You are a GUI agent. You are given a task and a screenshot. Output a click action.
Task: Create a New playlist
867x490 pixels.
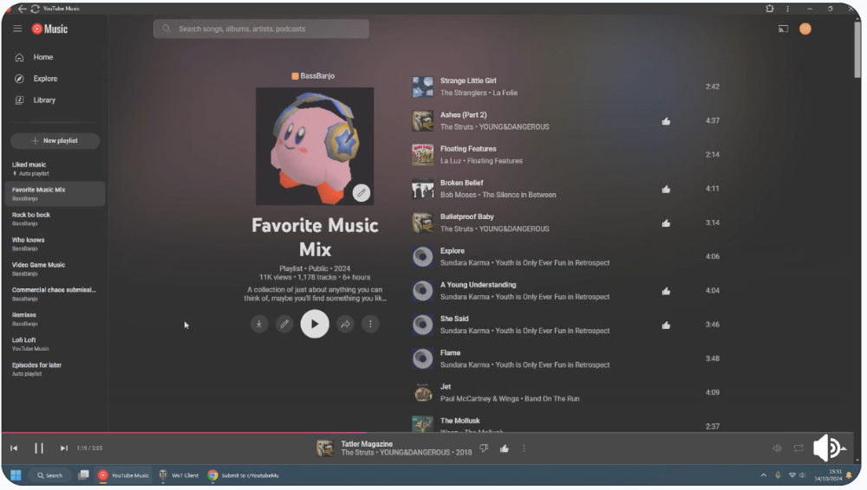pyautogui.click(x=55, y=141)
